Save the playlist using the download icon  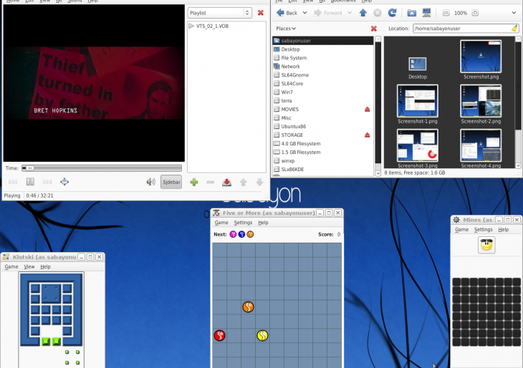[226, 182]
